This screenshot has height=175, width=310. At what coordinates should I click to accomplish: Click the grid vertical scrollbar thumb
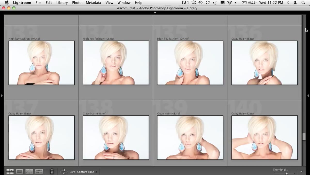(x=304, y=136)
